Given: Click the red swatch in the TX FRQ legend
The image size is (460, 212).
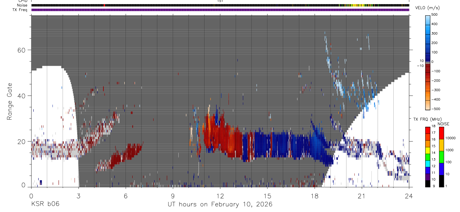Looking at the screenshot, I should click(x=428, y=130).
